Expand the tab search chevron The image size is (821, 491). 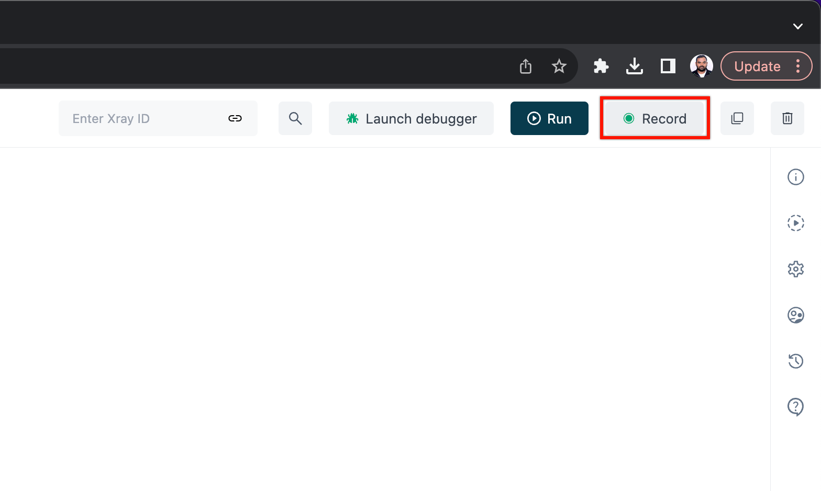798,26
